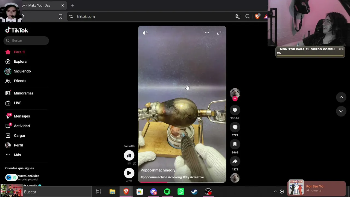Screen dimensions: 350x197
Task: Open Discord from taskbar
Action: pyautogui.click(x=153, y=192)
